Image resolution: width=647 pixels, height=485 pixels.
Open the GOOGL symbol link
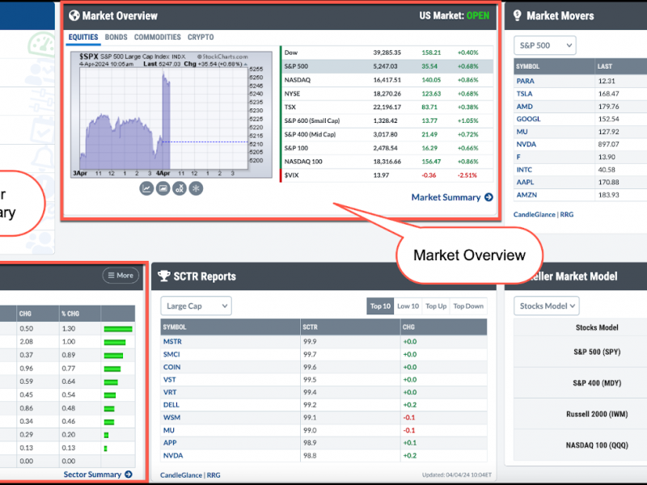(x=529, y=119)
